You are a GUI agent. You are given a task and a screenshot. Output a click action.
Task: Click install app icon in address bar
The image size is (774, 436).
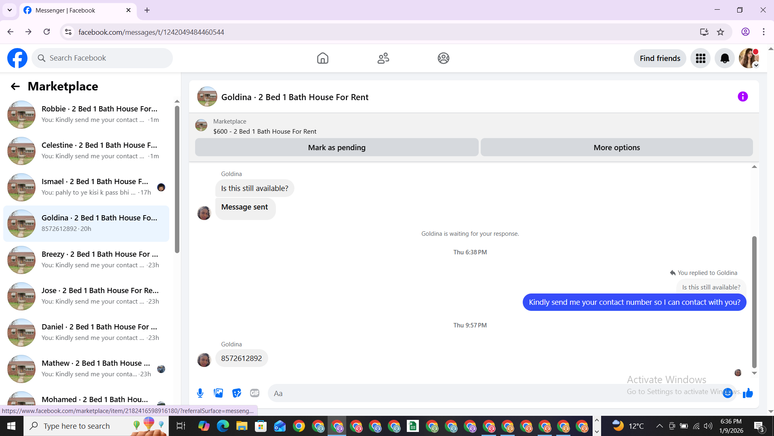(704, 32)
